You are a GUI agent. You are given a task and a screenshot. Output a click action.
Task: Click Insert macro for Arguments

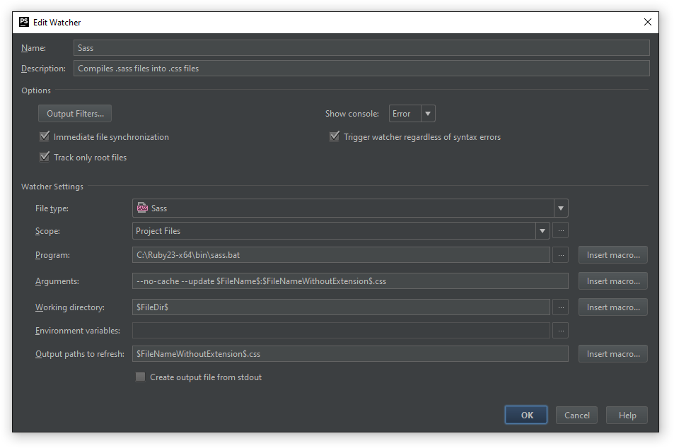[x=612, y=281]
